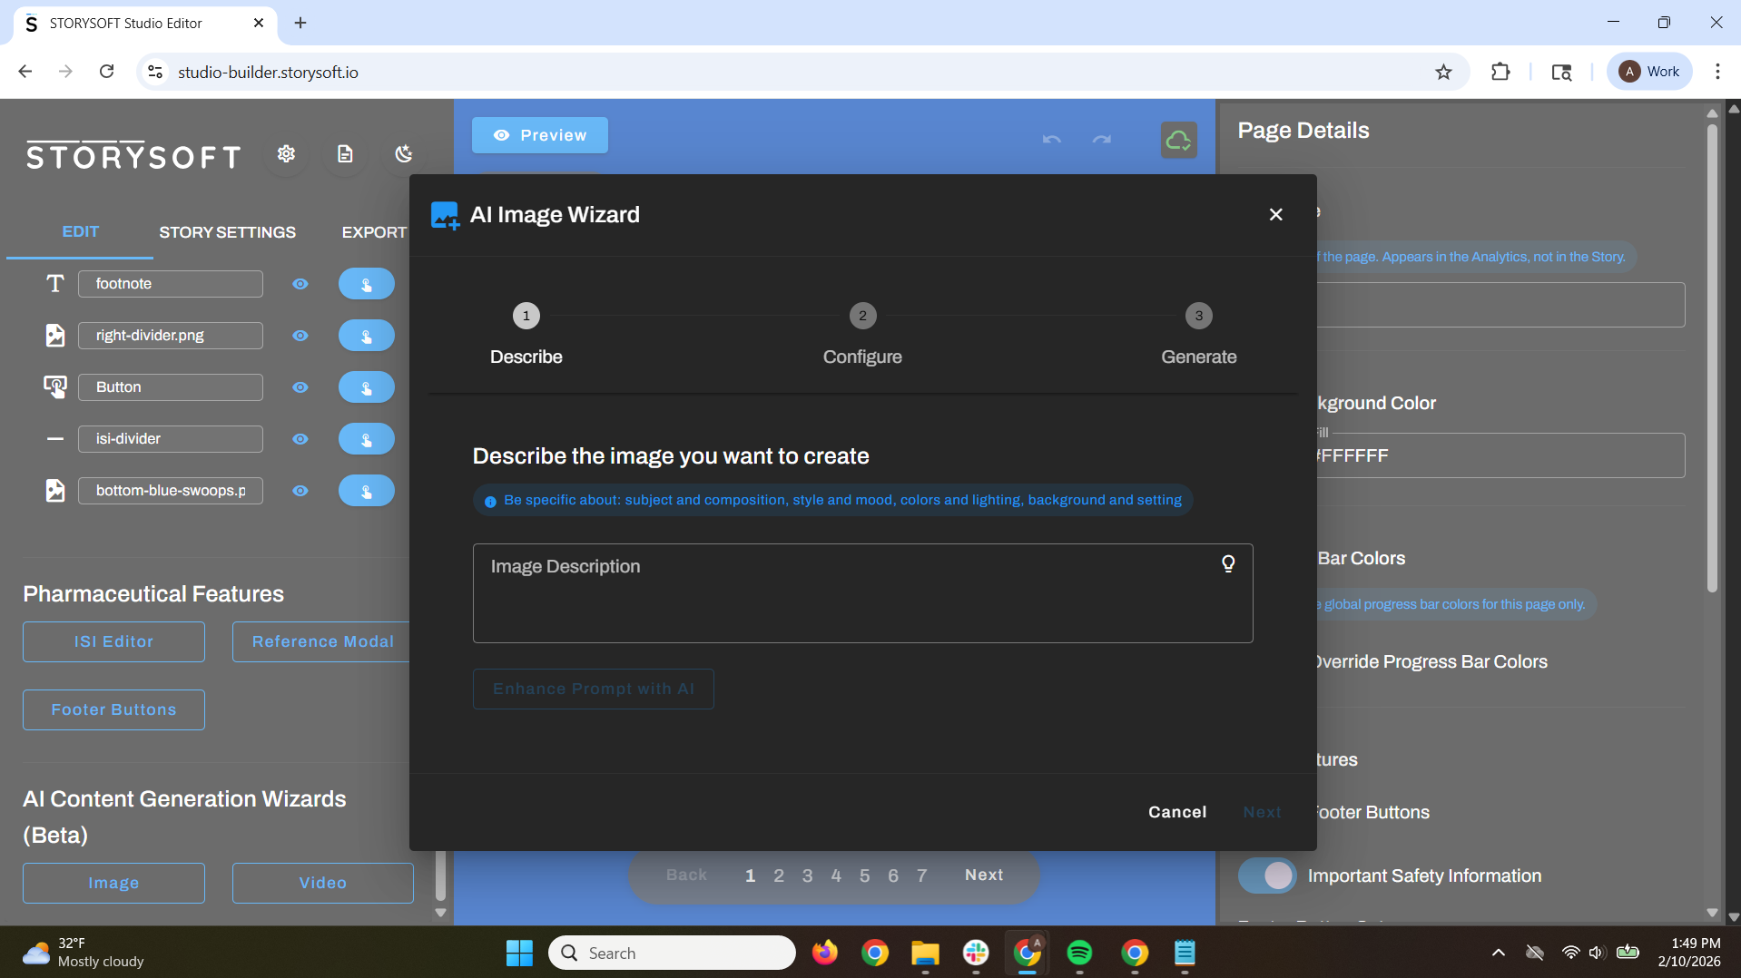The width and height of the screenshot is (1741, 978).
Task: Click the blue interaction pill on isi-divider row
Action: point(366,438)
